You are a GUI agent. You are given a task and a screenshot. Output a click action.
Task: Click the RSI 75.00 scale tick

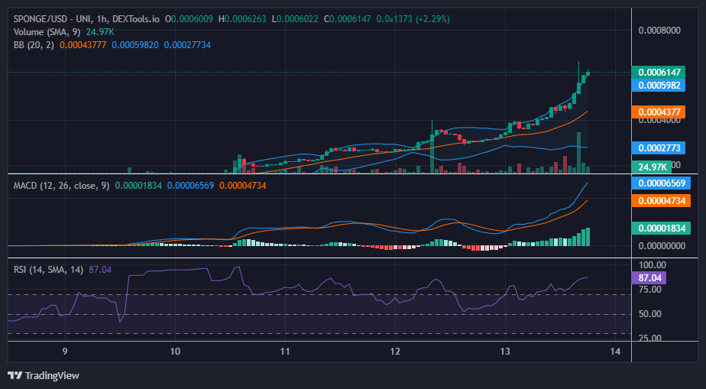pos(649,290)
